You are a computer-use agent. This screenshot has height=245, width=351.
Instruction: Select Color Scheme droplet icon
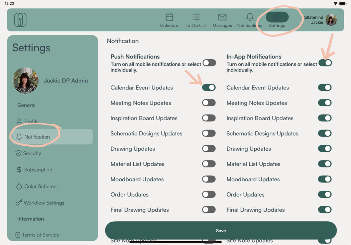[19, 186]
